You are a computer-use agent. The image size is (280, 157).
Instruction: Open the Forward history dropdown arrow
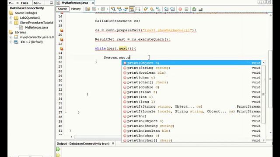(x=107, y=9)
